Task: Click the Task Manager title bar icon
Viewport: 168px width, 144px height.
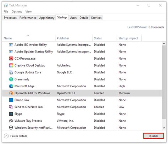Action: tap(6, 6)
